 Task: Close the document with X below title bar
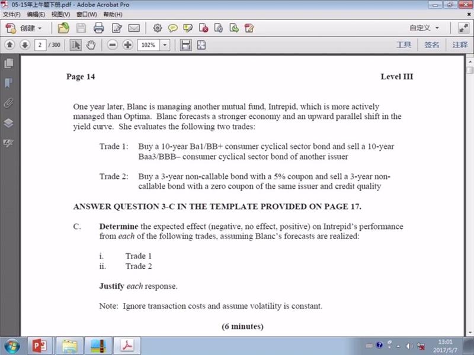[x=469, y=14]
